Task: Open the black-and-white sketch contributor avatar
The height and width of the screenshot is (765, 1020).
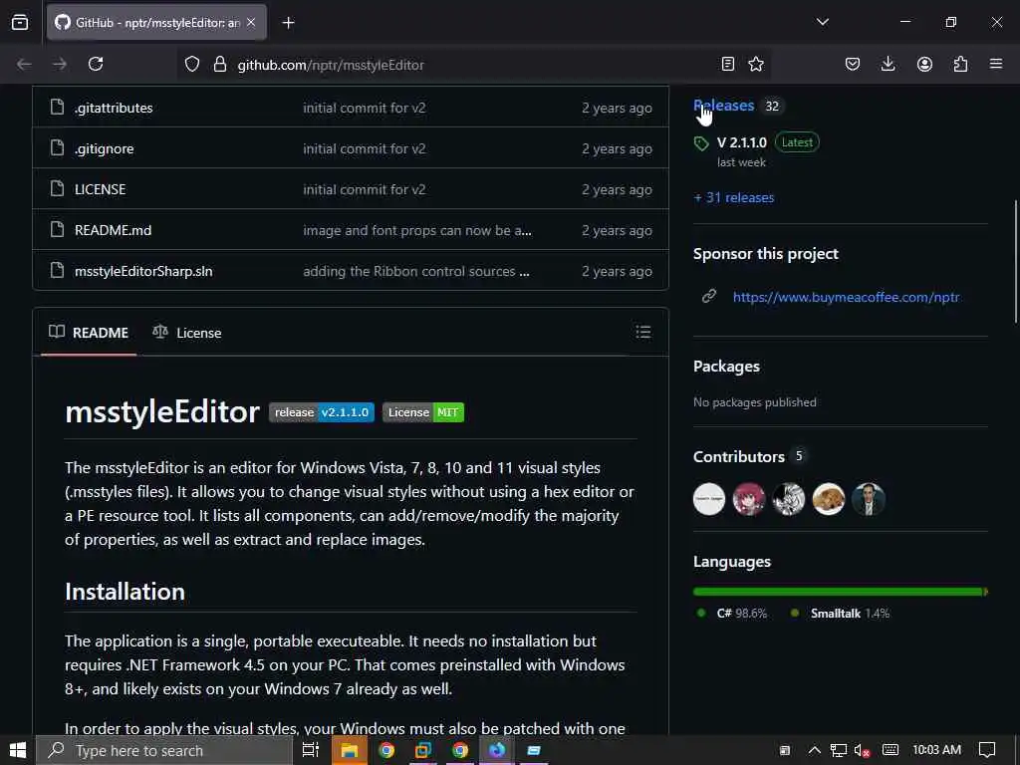Action: coord(789,500)
